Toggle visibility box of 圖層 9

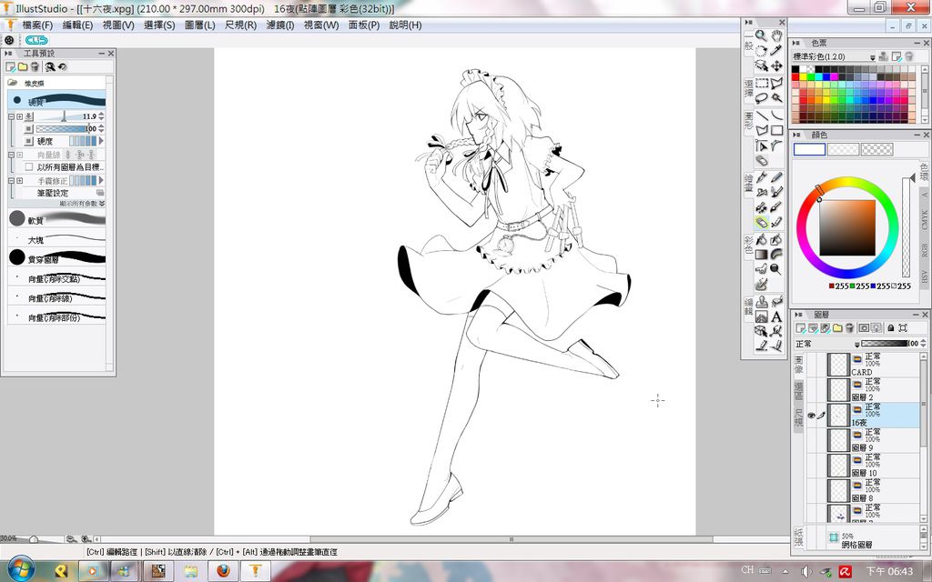[x=811, y=440]
